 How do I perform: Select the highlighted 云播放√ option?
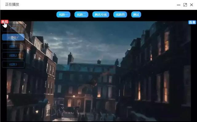click(13, 37)
